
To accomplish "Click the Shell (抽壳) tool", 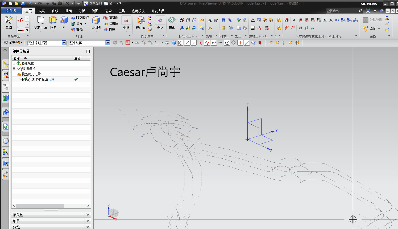I will (77, 29).
